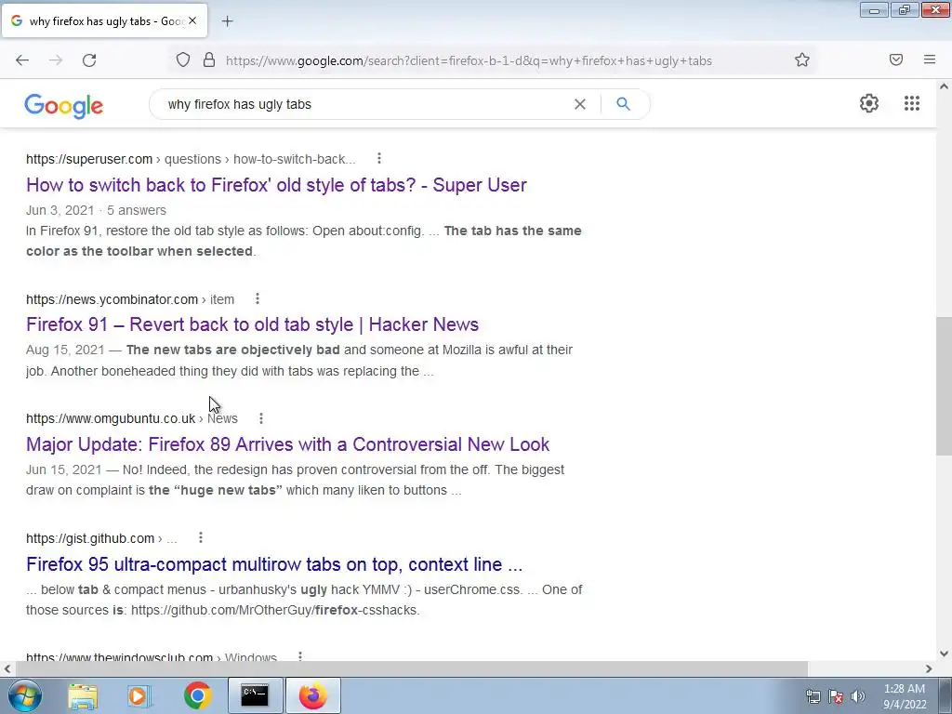Click the 'Aug 15, 2021' date text

(65, 350)
